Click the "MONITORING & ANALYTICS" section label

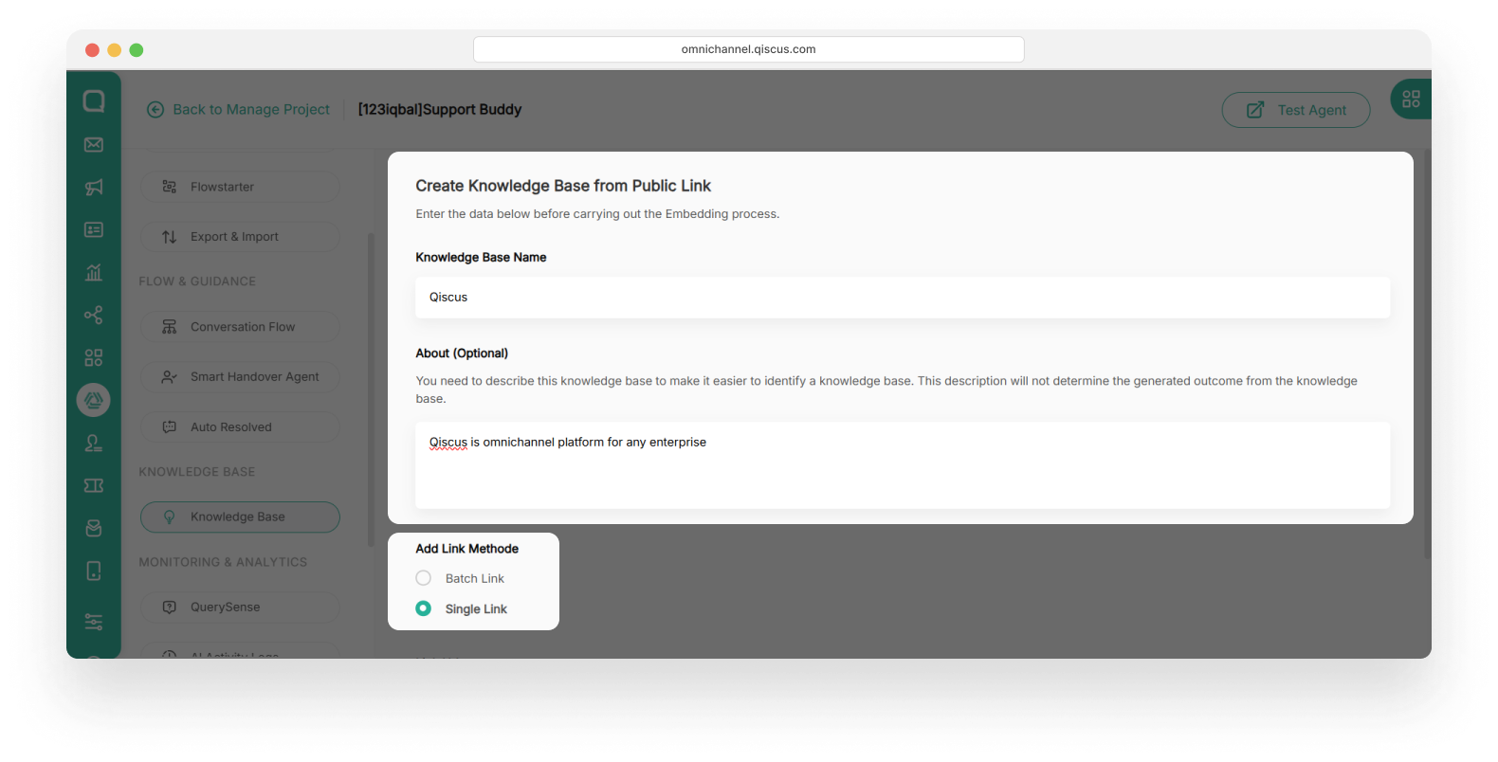coord(223,562)
